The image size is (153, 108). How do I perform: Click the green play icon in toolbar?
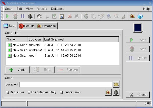click(x=7, y=16)
